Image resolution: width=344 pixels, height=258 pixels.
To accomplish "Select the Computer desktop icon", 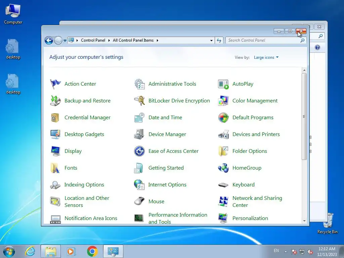I will (13, 13).
